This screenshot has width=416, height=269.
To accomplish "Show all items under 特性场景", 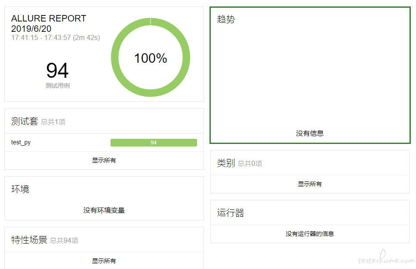I will (104, 261).
